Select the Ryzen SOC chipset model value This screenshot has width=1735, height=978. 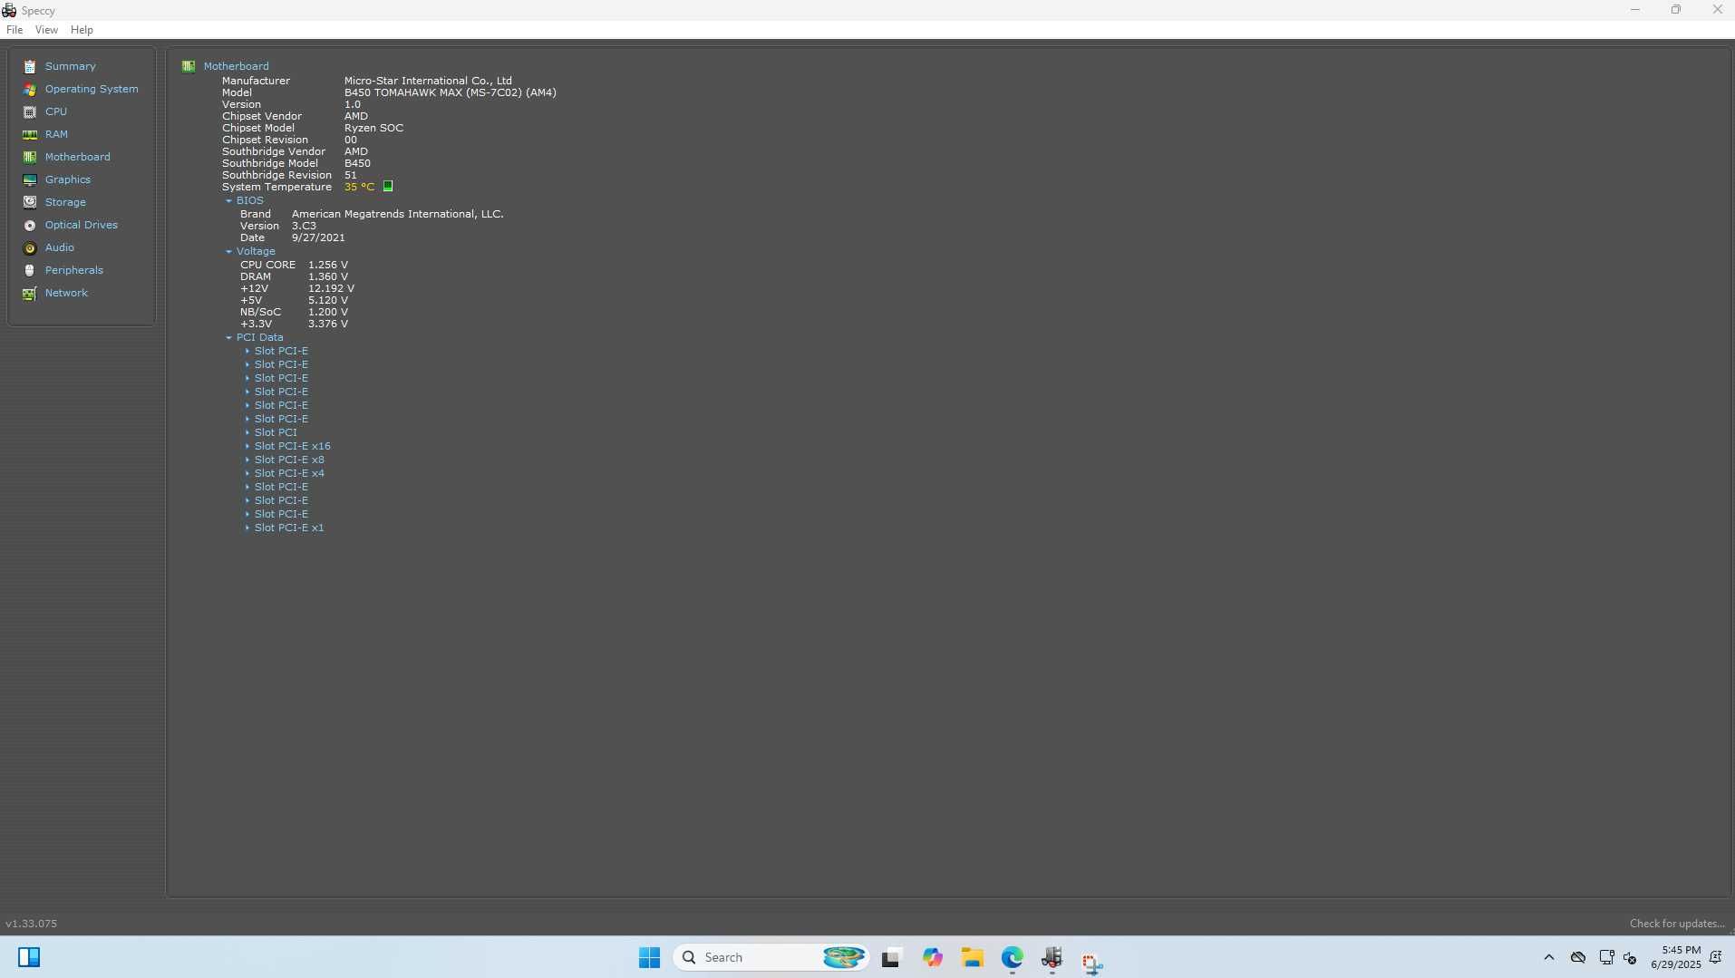point(373,128)
